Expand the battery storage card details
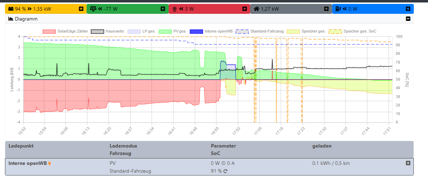The height and width of the screenshot is (190, 428). point(81,9)
